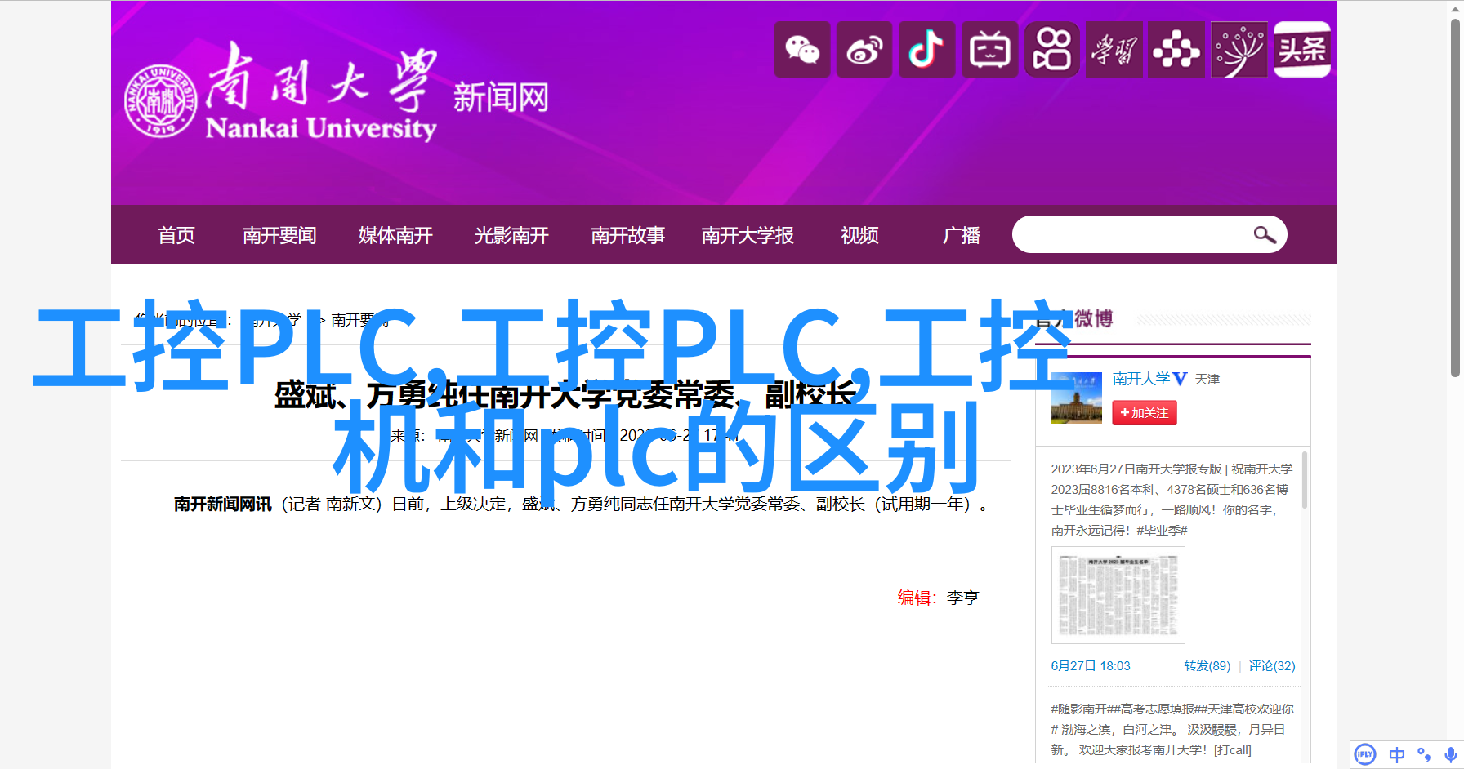Open the 南开故事 menu item
The height and width of the screenshot is (769, 1464).
click(x=627, y=236)
